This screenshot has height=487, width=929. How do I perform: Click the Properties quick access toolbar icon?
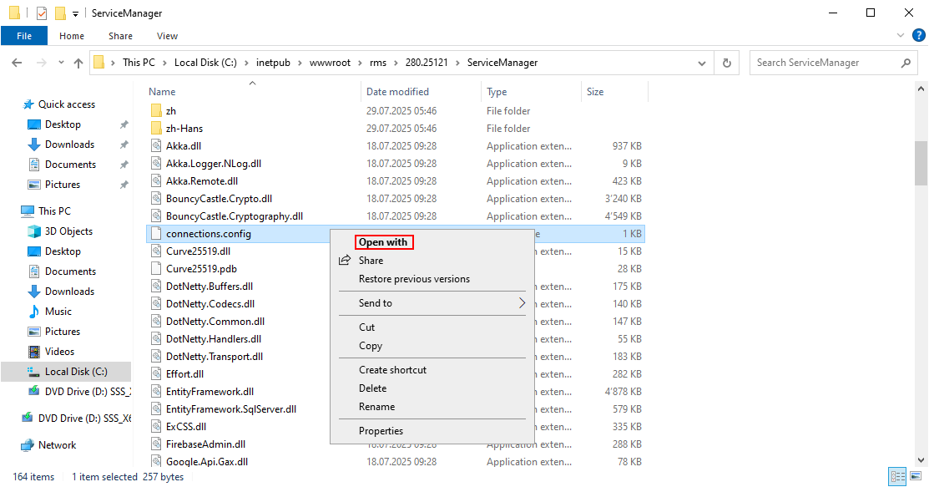pyautogui.click(x=42, y=13)
